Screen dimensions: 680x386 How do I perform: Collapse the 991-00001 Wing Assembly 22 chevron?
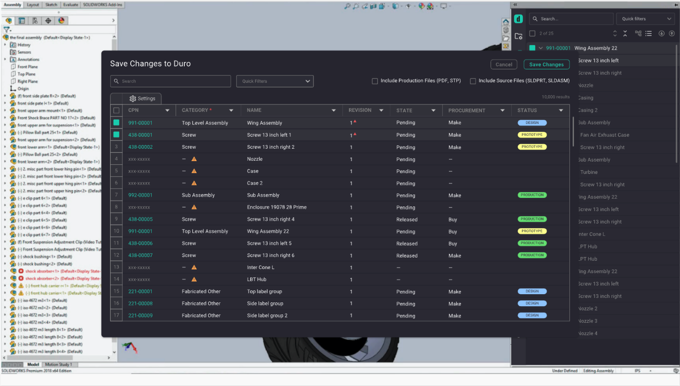pos(541,48)
